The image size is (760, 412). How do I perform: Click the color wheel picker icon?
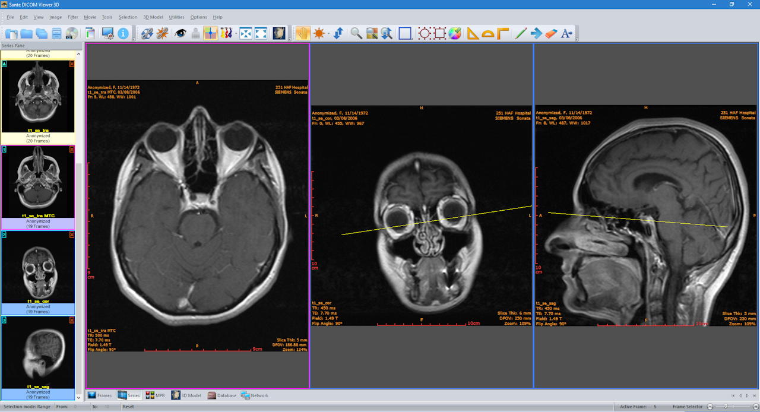(x=455, y=34)
